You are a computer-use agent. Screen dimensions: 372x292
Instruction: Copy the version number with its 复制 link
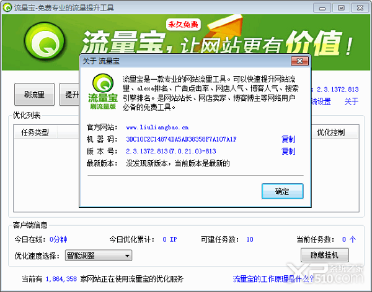pos(288,151)
